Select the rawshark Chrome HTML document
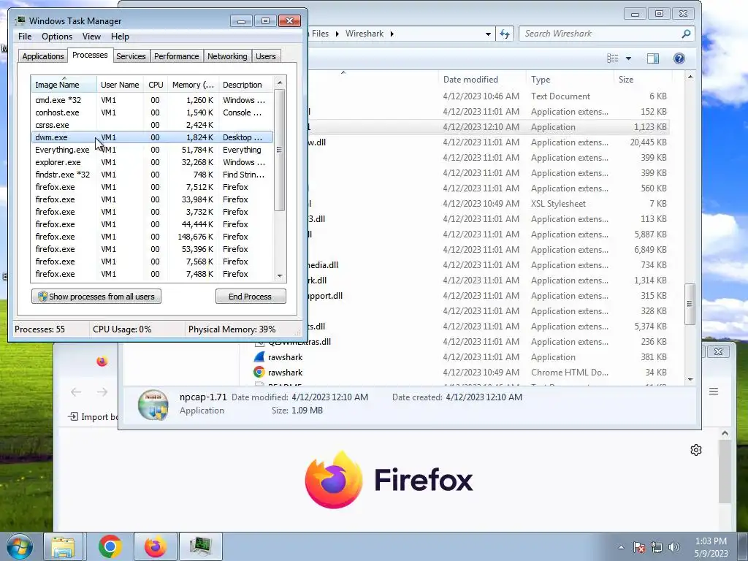Screen dimensions: 748x561 pyautogui.click(x=259, y=372)
